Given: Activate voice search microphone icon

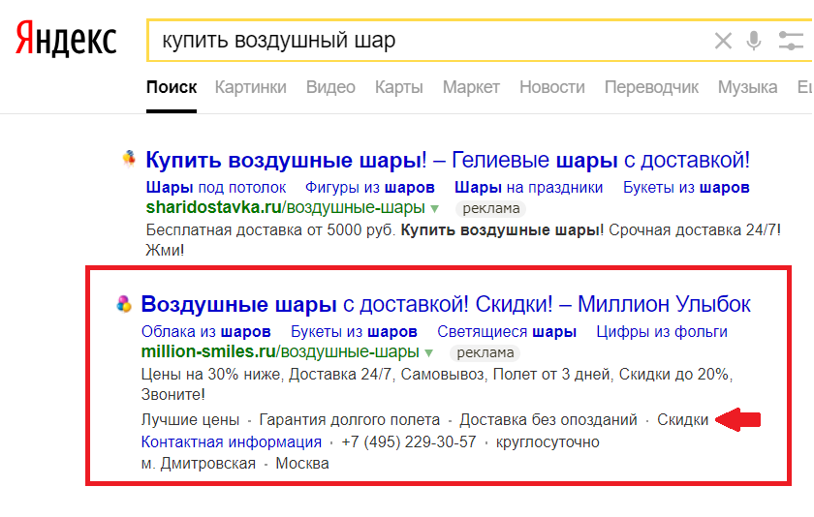Looking at the screenshot, I should pyautogui.click(x=754, y=41).
